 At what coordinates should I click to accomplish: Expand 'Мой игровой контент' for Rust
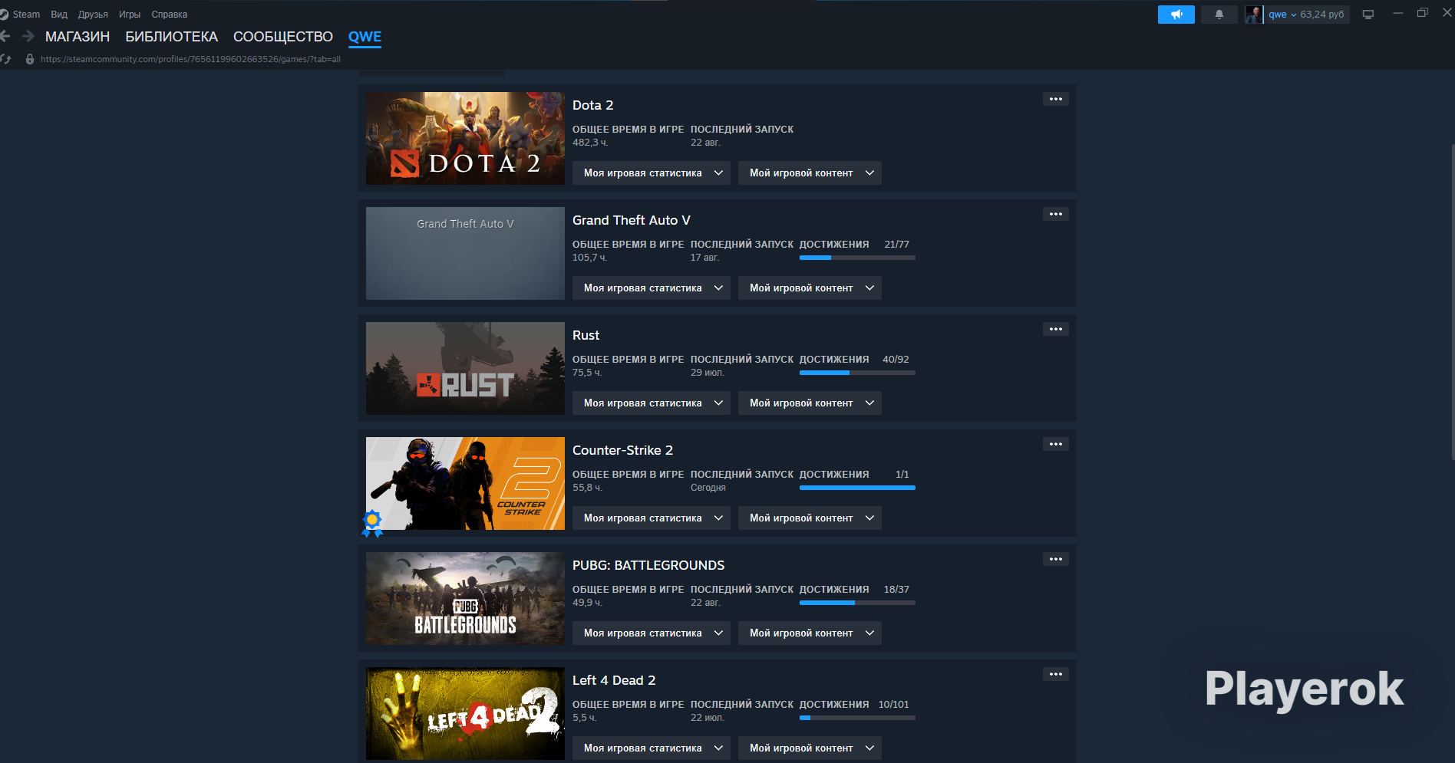pyautogui.click(x=810, y=403)
